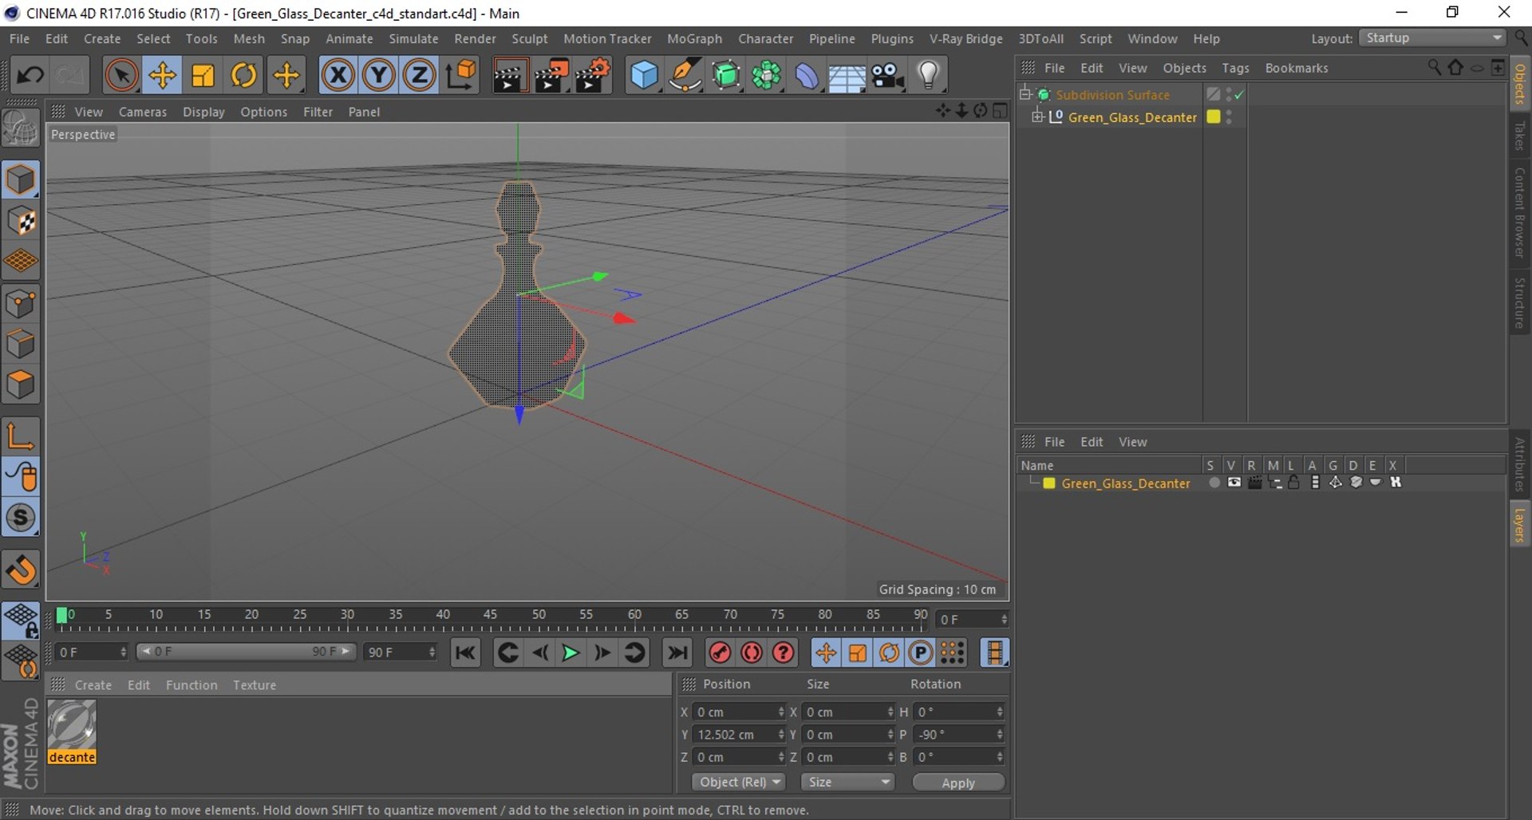Toggle the X-axis lock
The image size is (1532, 820).
tap(338, 76)
